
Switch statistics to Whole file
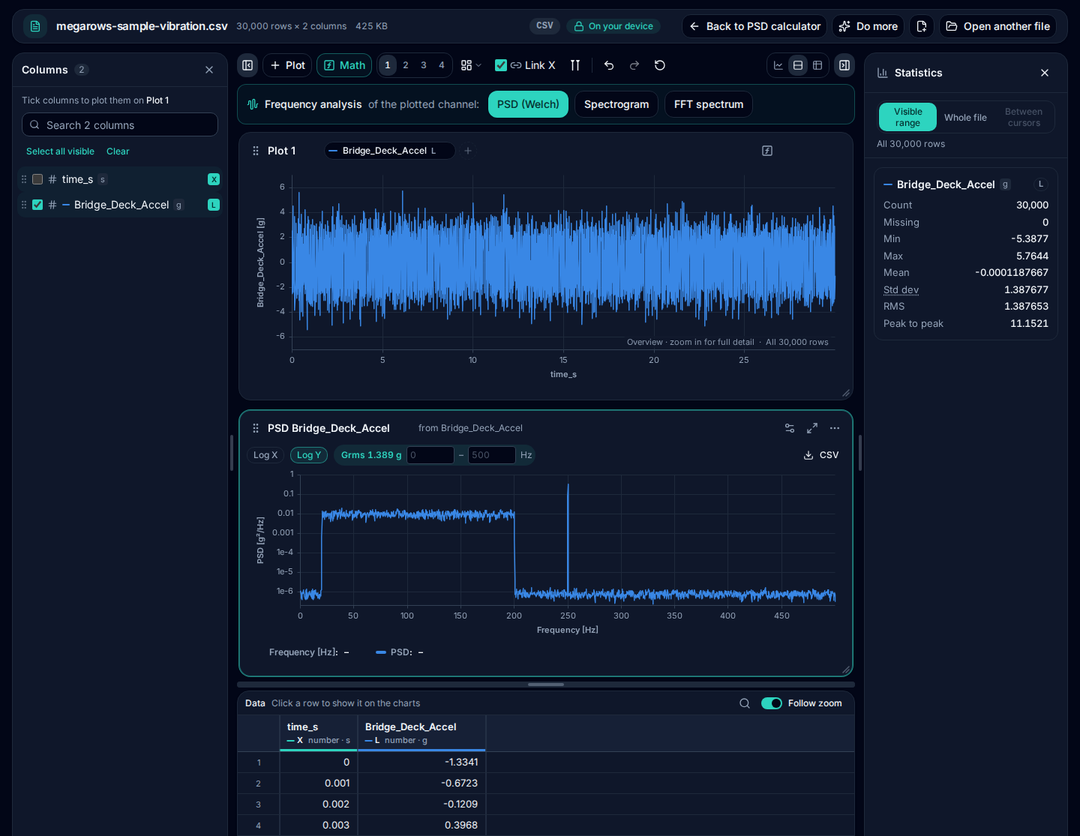click(x=965, y=118)
